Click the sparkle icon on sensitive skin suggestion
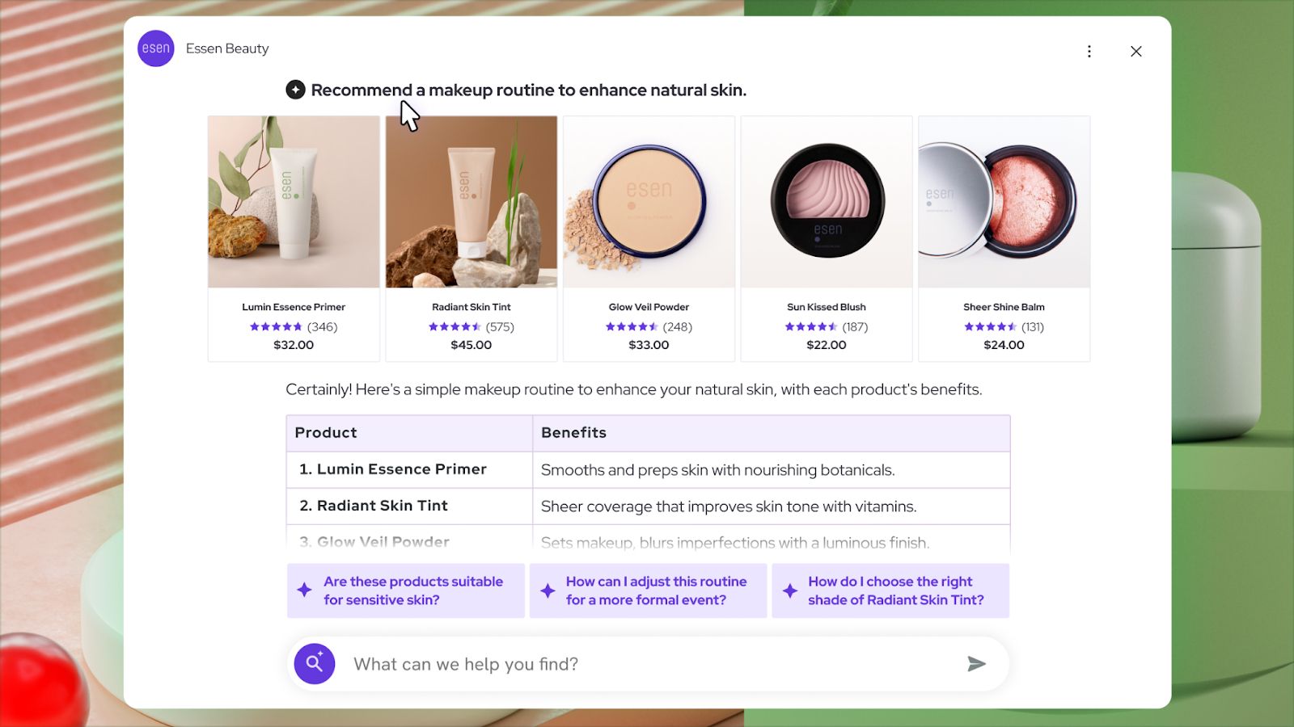The width and height of the screenshot is (1294, 727). [x=304, y=590]
